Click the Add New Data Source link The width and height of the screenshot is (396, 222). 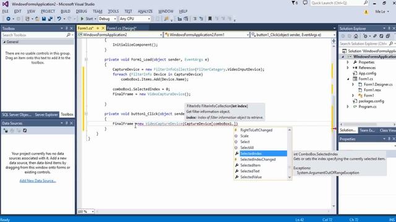click(38, 181)
